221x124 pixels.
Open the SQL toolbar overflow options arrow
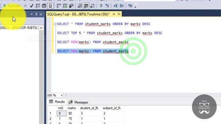(x=135, y=7)
